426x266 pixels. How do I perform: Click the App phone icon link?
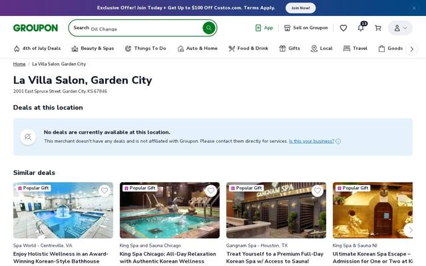(264, 28)
